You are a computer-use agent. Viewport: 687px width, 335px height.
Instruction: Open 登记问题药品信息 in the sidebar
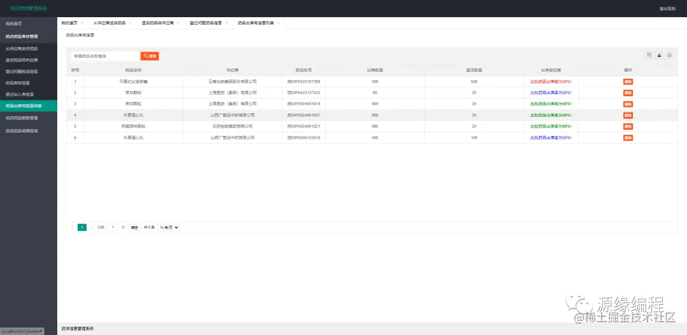[29, 71]
